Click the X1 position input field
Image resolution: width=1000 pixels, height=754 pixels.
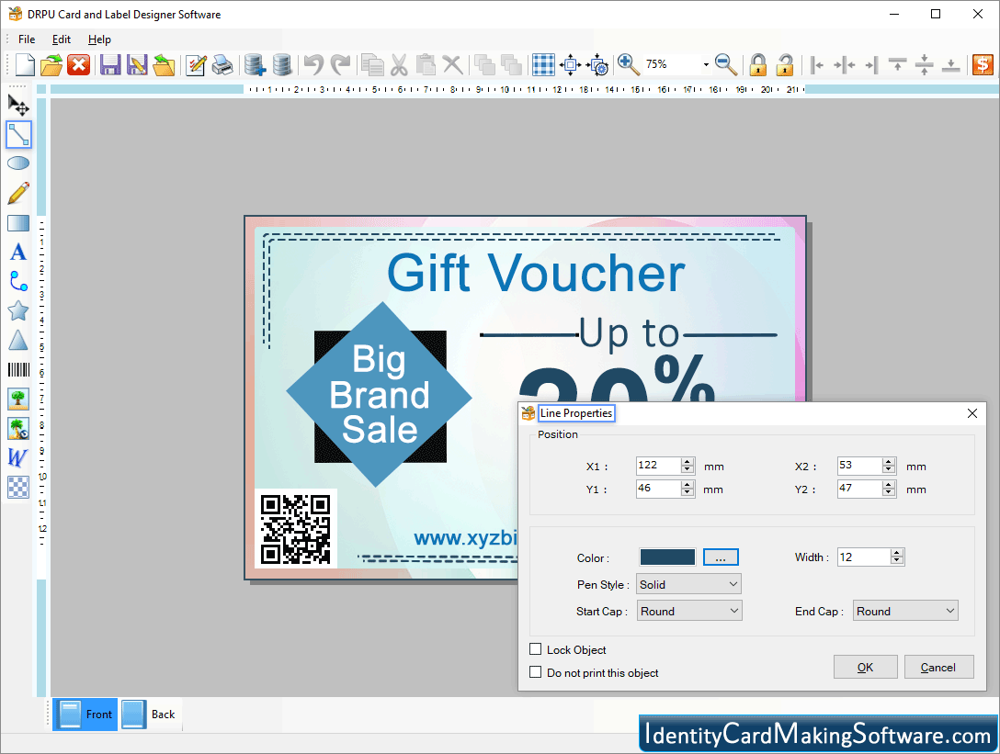click(x=659, y=466)
